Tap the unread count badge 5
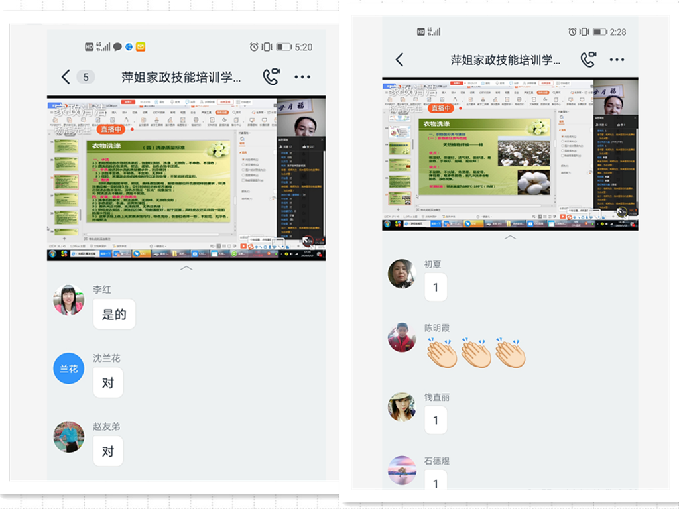Screen dimensions: 679x509 coord(85,77)
